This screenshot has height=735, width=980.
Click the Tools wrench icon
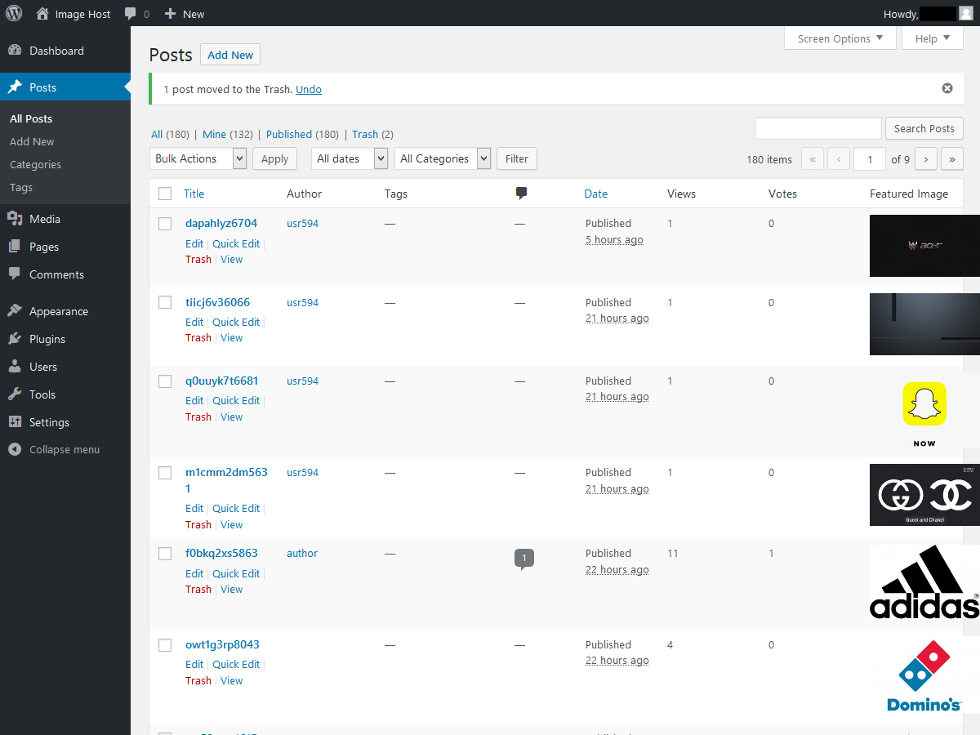click(x=15, y=394)
